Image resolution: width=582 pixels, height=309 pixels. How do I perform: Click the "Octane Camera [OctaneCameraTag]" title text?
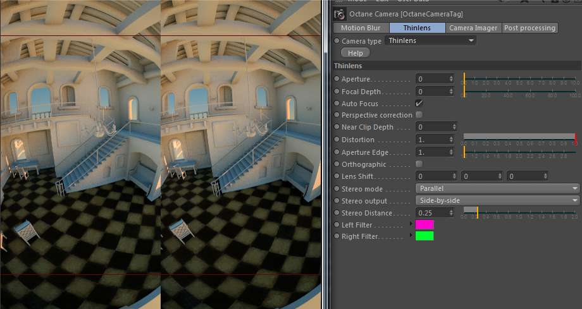(x=406, y=14)
